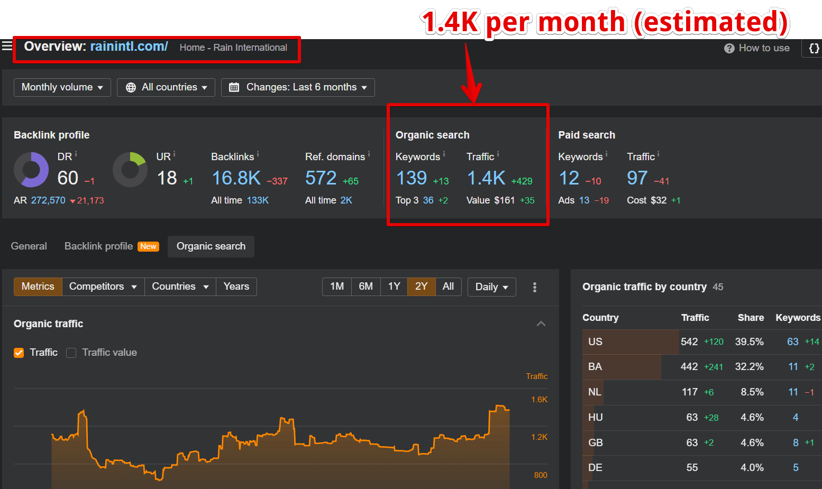
Task: Select the Organic search tab
Action: 211,246
